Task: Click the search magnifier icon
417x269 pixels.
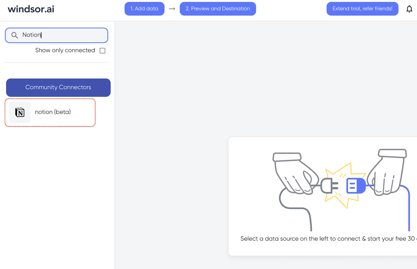Action: (x=15, y=35)
